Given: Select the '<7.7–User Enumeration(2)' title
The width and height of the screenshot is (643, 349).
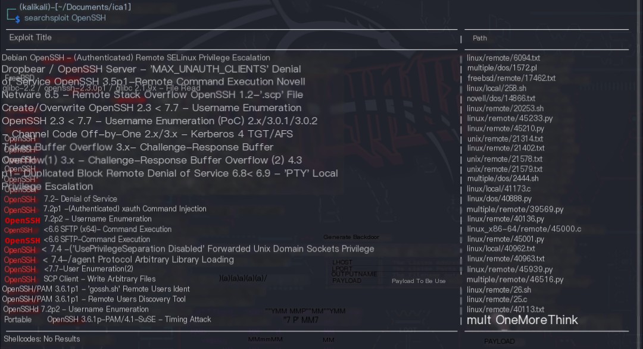Looking at the screenshot, I should (89, 269).
